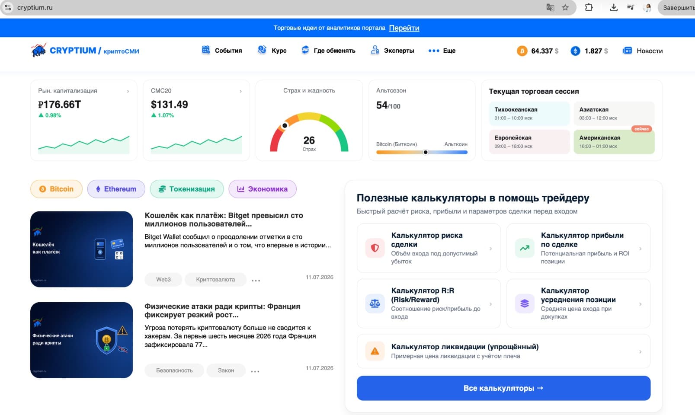Show more tags on Франция article
The height and width of the screenshot is (415, 695).
(x=255, y=371)
